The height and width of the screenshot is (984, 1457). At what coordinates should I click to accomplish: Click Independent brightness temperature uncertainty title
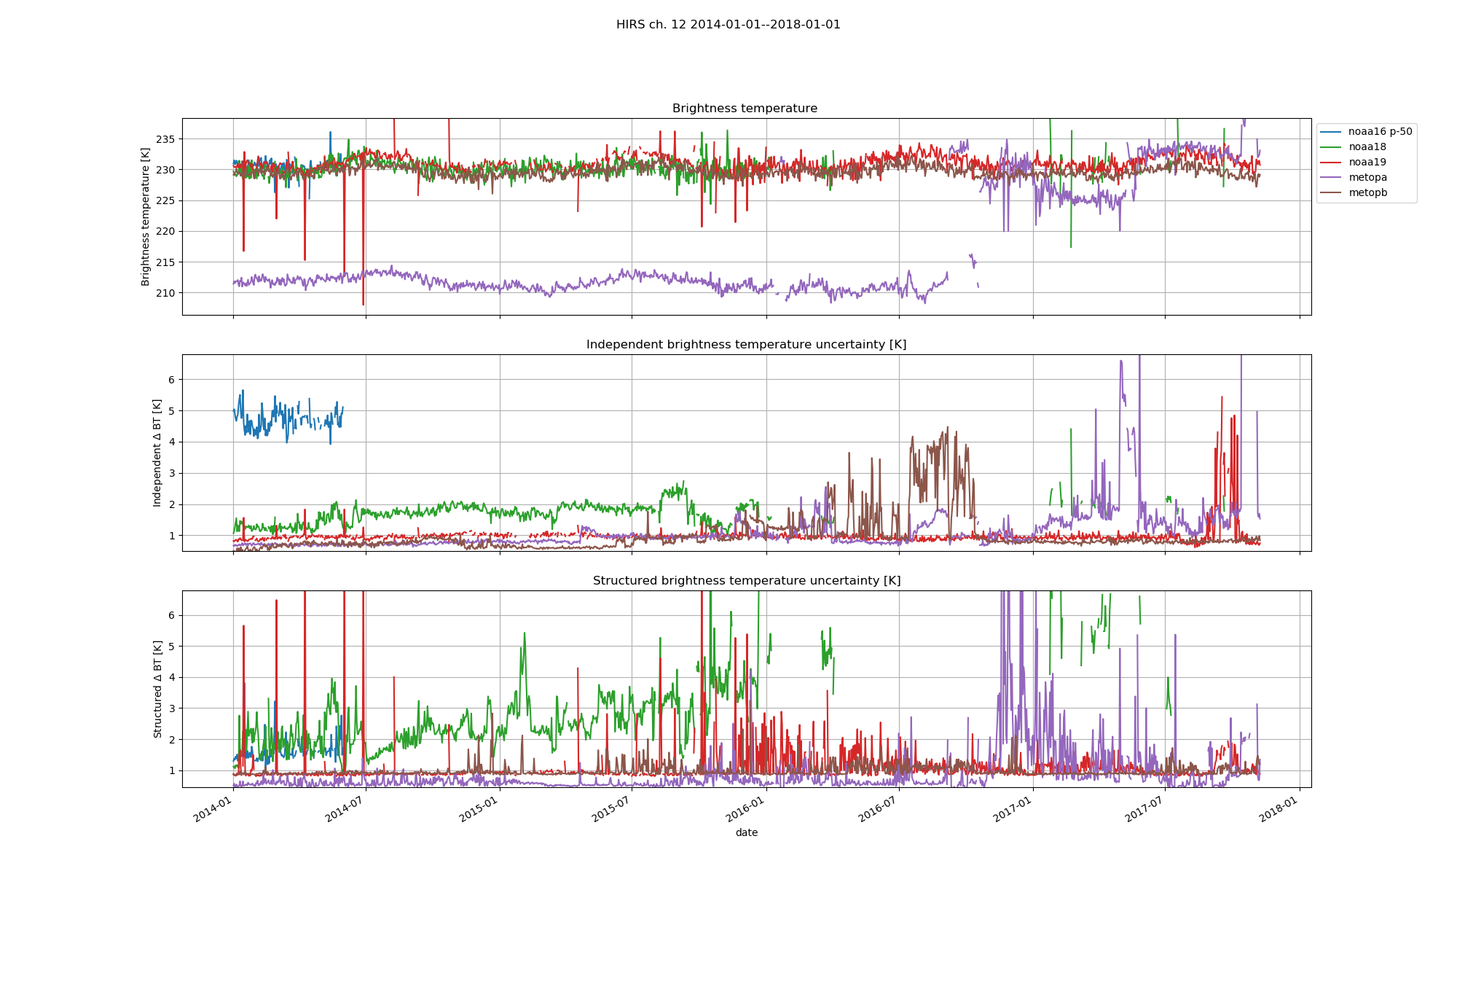pos(746,345)
